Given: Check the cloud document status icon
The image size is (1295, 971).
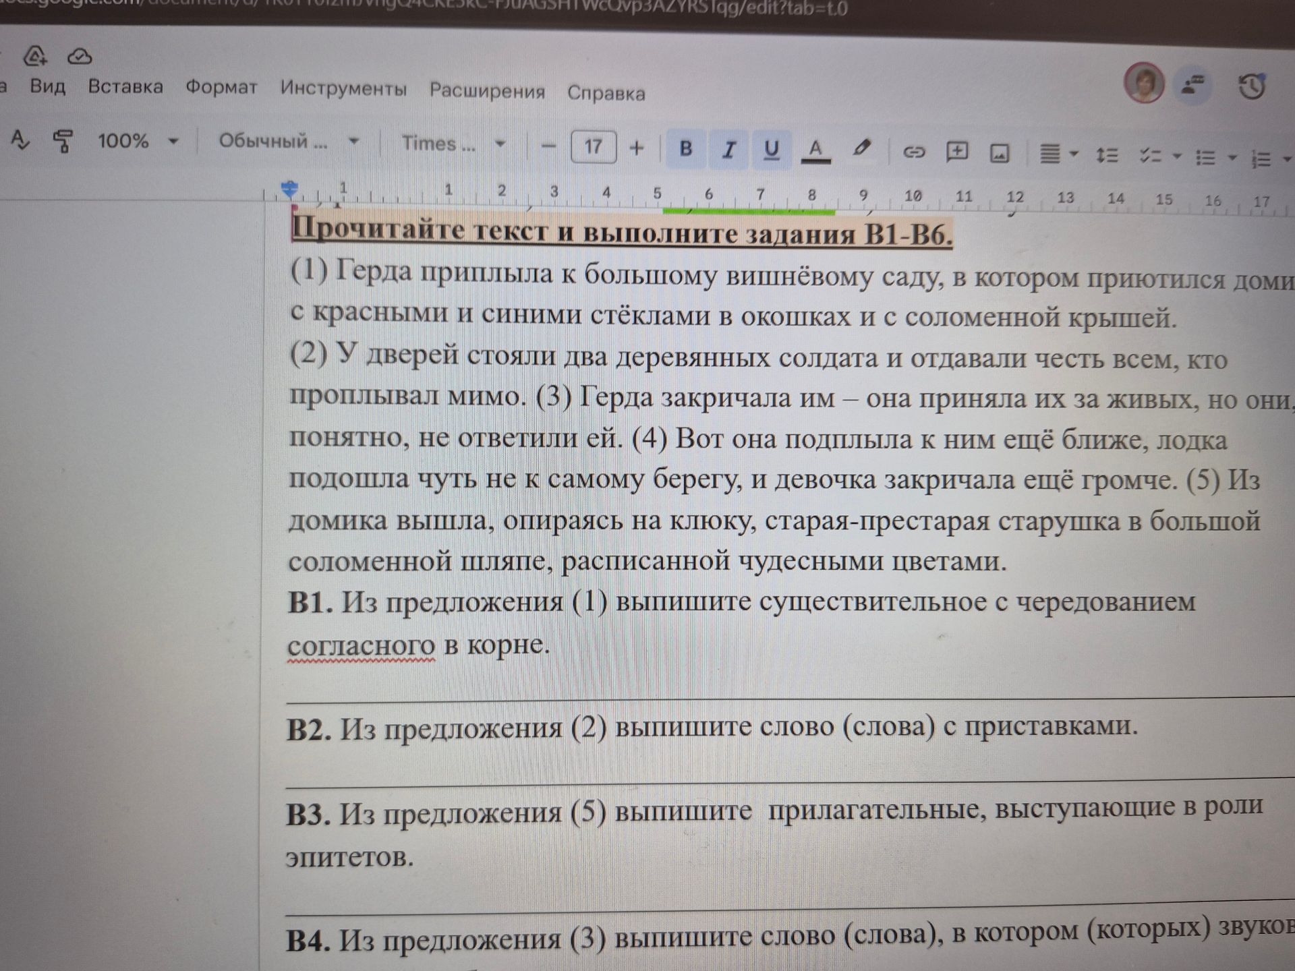Looking at the screenshot, I should 80,57.
